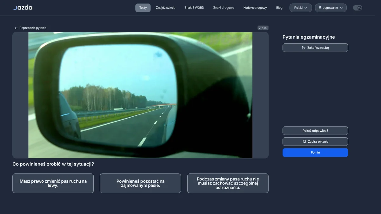Choose answer 'Masz prawo zmienić pas ruchu na lewy'
The width and height of the screenshot is (381, 214).
(x=53, y=183)
